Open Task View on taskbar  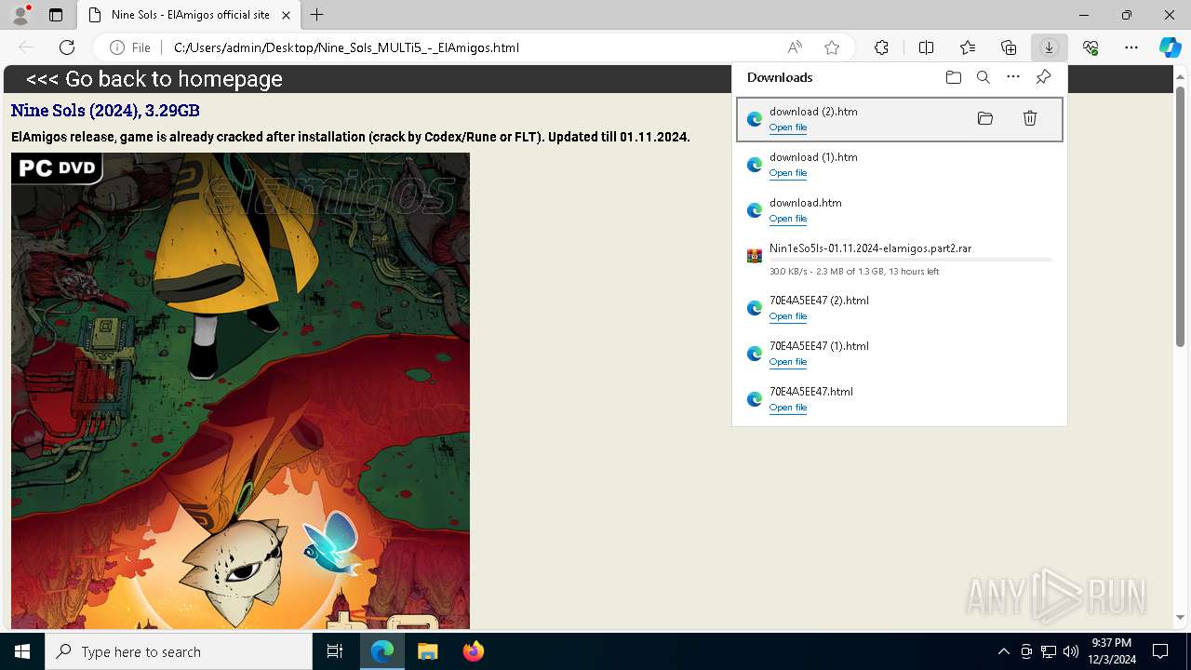click(x=335, y=651)
